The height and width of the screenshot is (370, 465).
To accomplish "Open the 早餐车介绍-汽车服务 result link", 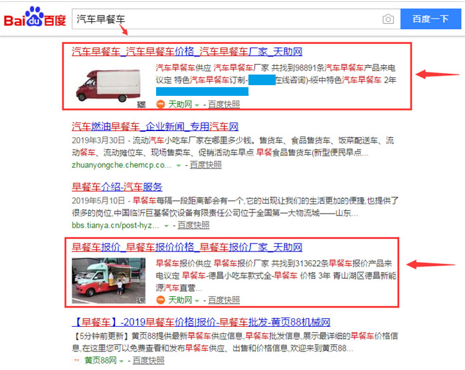I will [x=117, y=187].
